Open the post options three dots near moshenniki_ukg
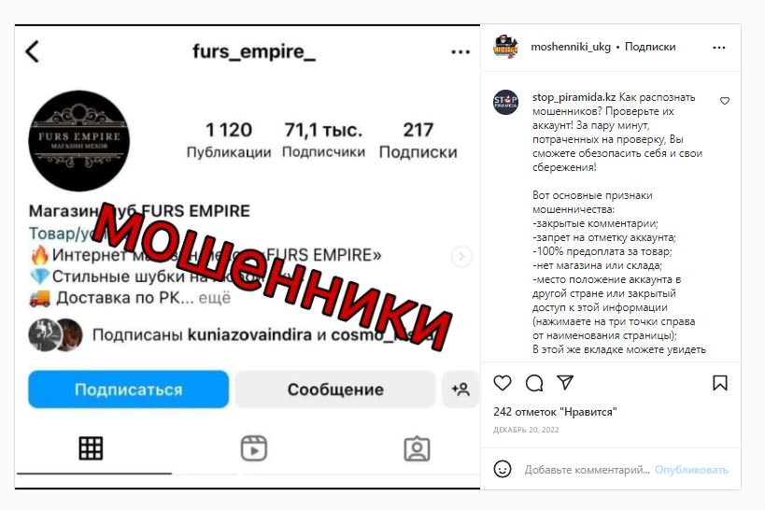Viewport: 765px width, 510px height. point(718,48)
